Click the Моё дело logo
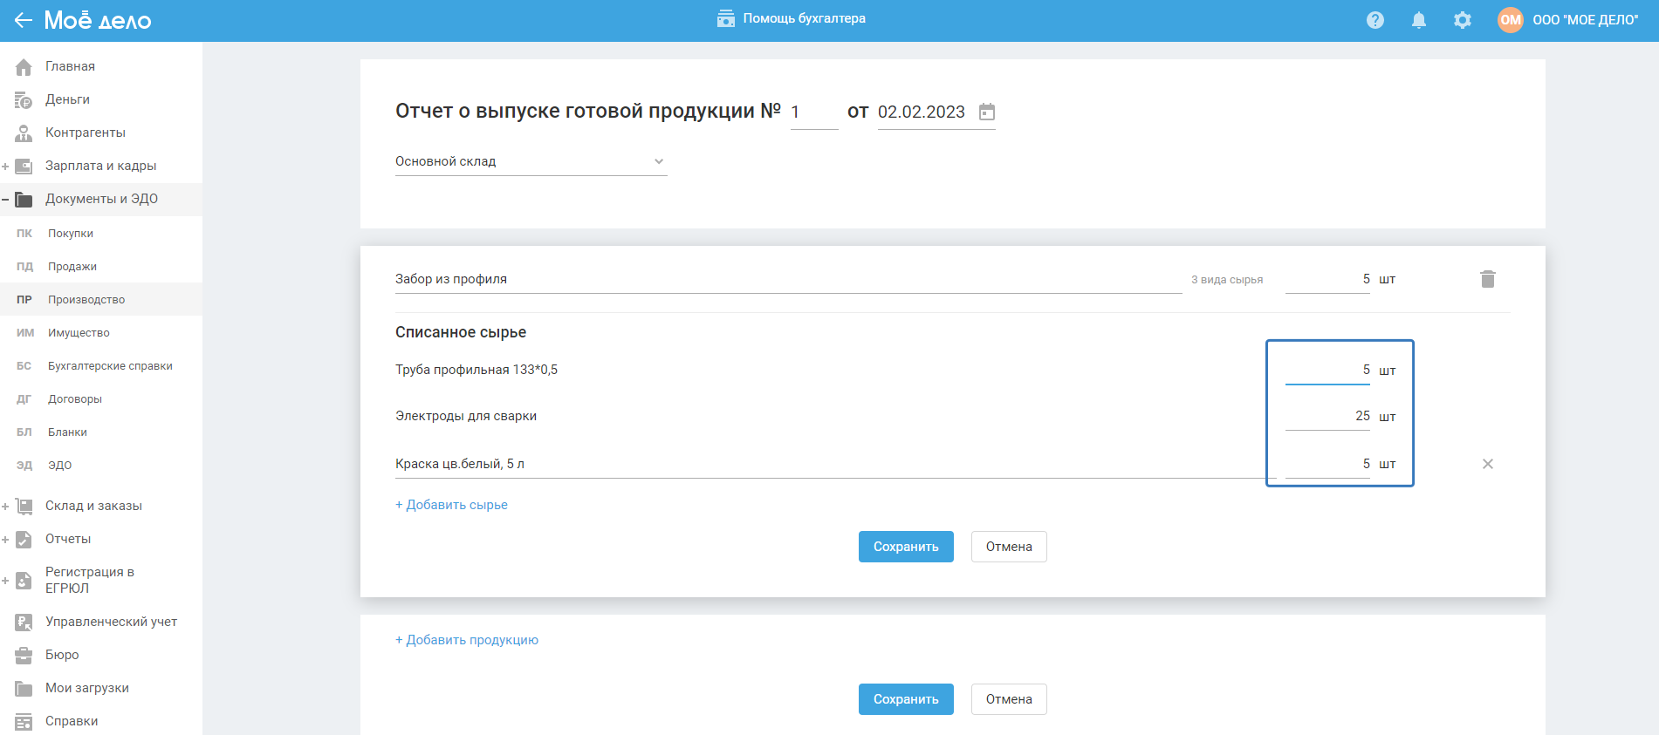Viewport: 1659px width, 735px height. coord(98,20)
